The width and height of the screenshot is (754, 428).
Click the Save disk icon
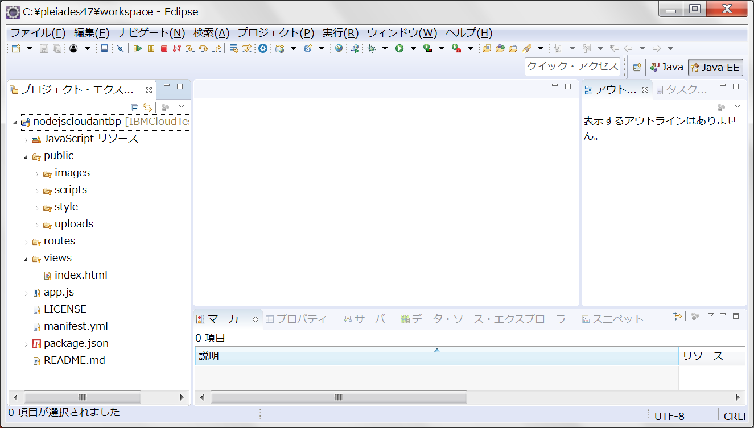click(x=44, y=48)
